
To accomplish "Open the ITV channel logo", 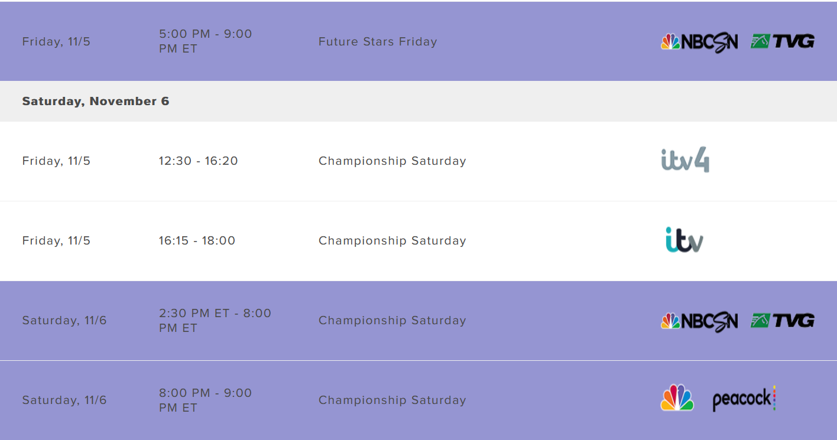I will pos(684,240).
